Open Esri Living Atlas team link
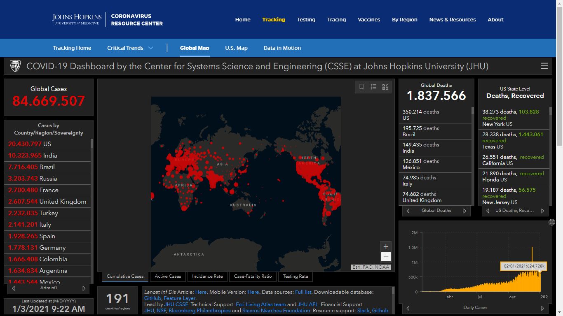 click(x=260, y=304)
